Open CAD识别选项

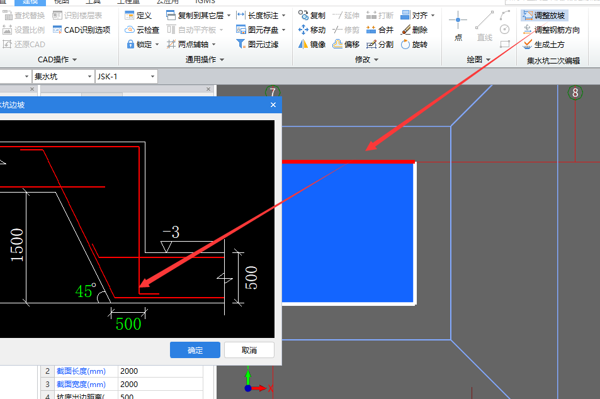tap(81, 30)
